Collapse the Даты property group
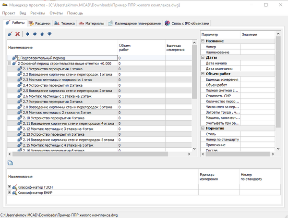 click(203, 57)
